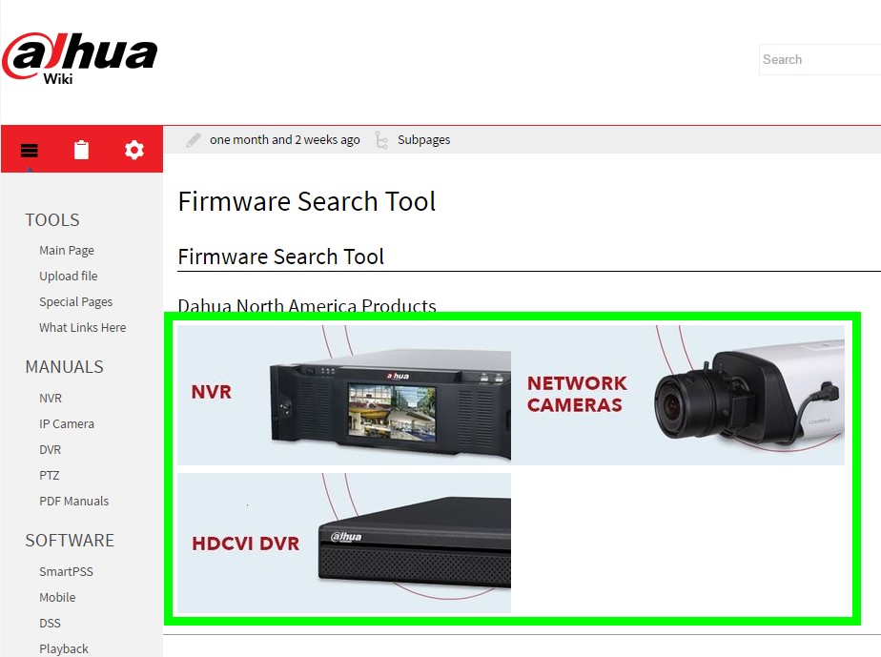View What Links Here
The width and height of the screenshot is (881, 657).
pos(82,327)
